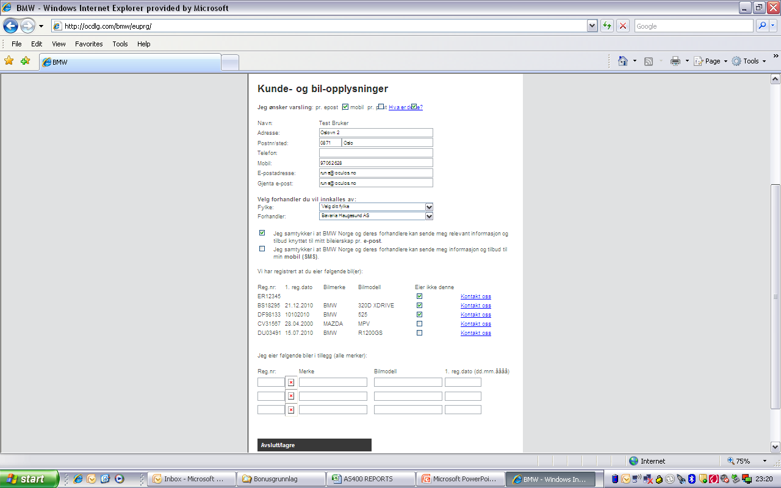Open the IE Tools gear menu
781x488 pixels.
tap(748, 61)
